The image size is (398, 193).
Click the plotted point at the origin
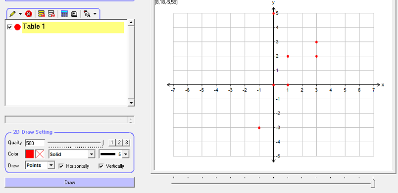pyautogui.click(x=273, y=85)
